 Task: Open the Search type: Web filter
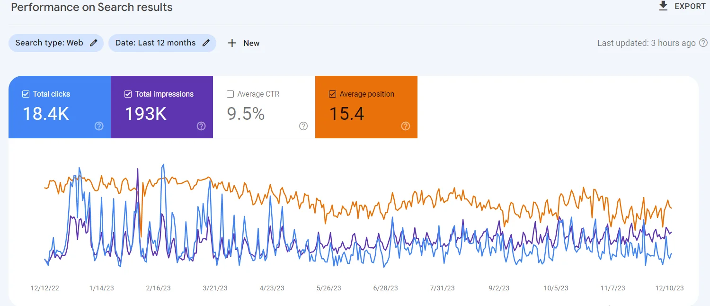(x=56, y=43)
